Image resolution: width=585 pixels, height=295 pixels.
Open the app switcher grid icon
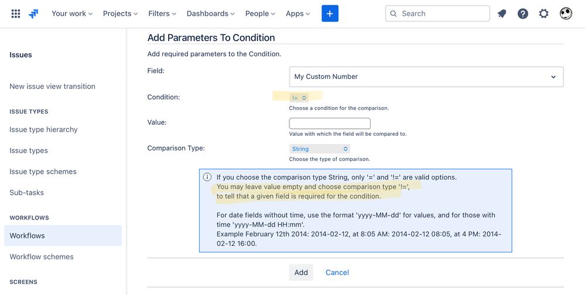[x=16, y=14]
